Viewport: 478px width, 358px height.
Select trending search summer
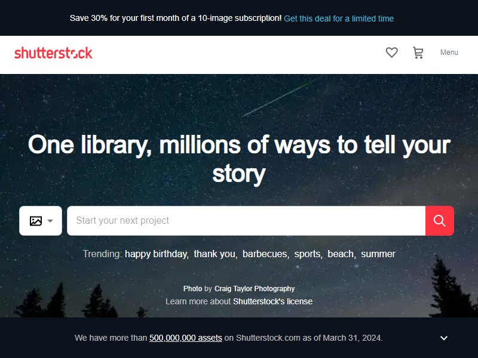point(378,254)
